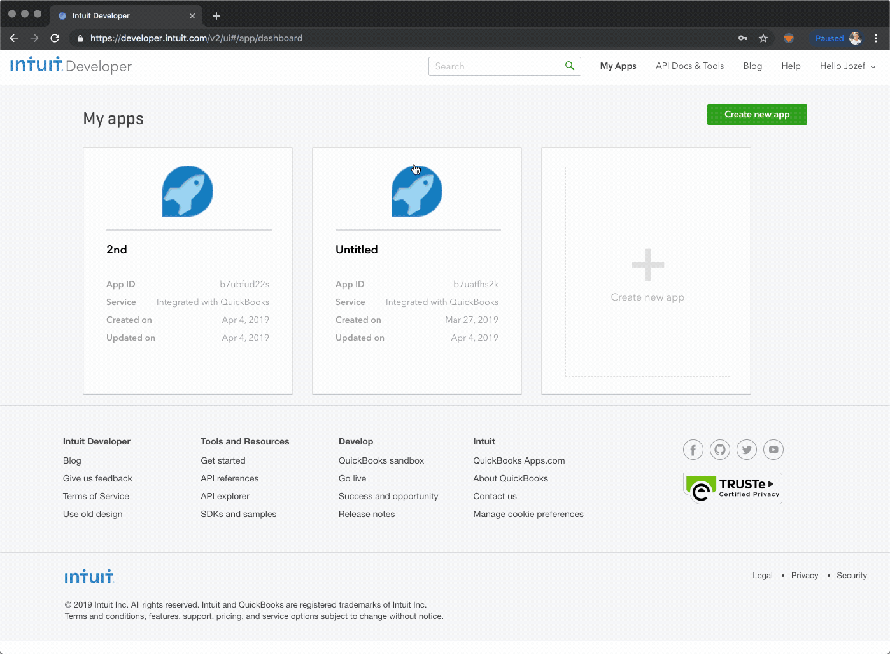
Task: Click the Intuit logo in the footer
Action: click(x=89, y=576)
